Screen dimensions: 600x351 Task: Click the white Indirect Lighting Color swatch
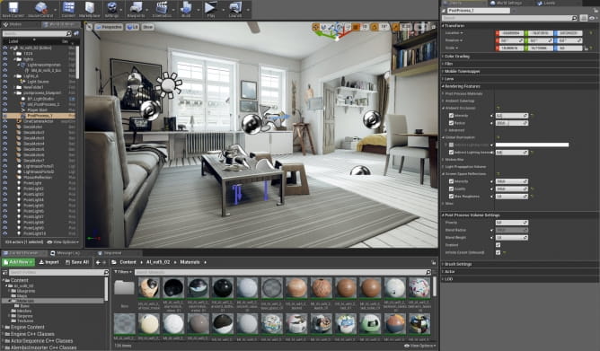point(532,145)
